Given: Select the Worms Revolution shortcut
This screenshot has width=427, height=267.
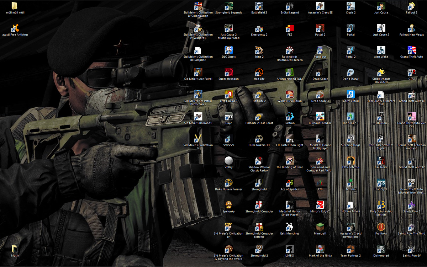Looking at the screenshot, I should [x=290, y=94].
